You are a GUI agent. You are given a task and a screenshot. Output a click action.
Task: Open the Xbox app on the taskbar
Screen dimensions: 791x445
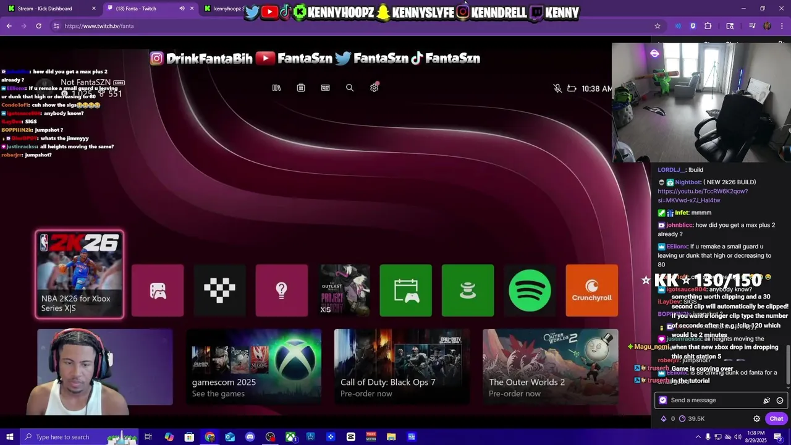290,437
